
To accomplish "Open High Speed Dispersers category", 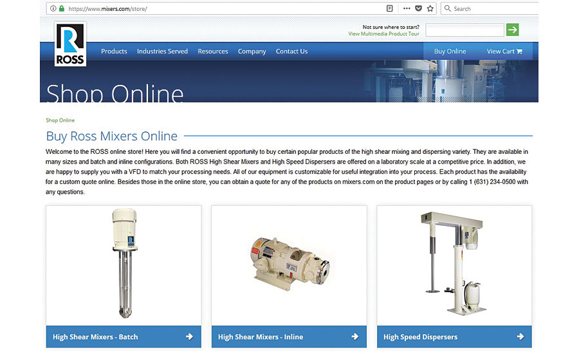I will tap(454, 337).
